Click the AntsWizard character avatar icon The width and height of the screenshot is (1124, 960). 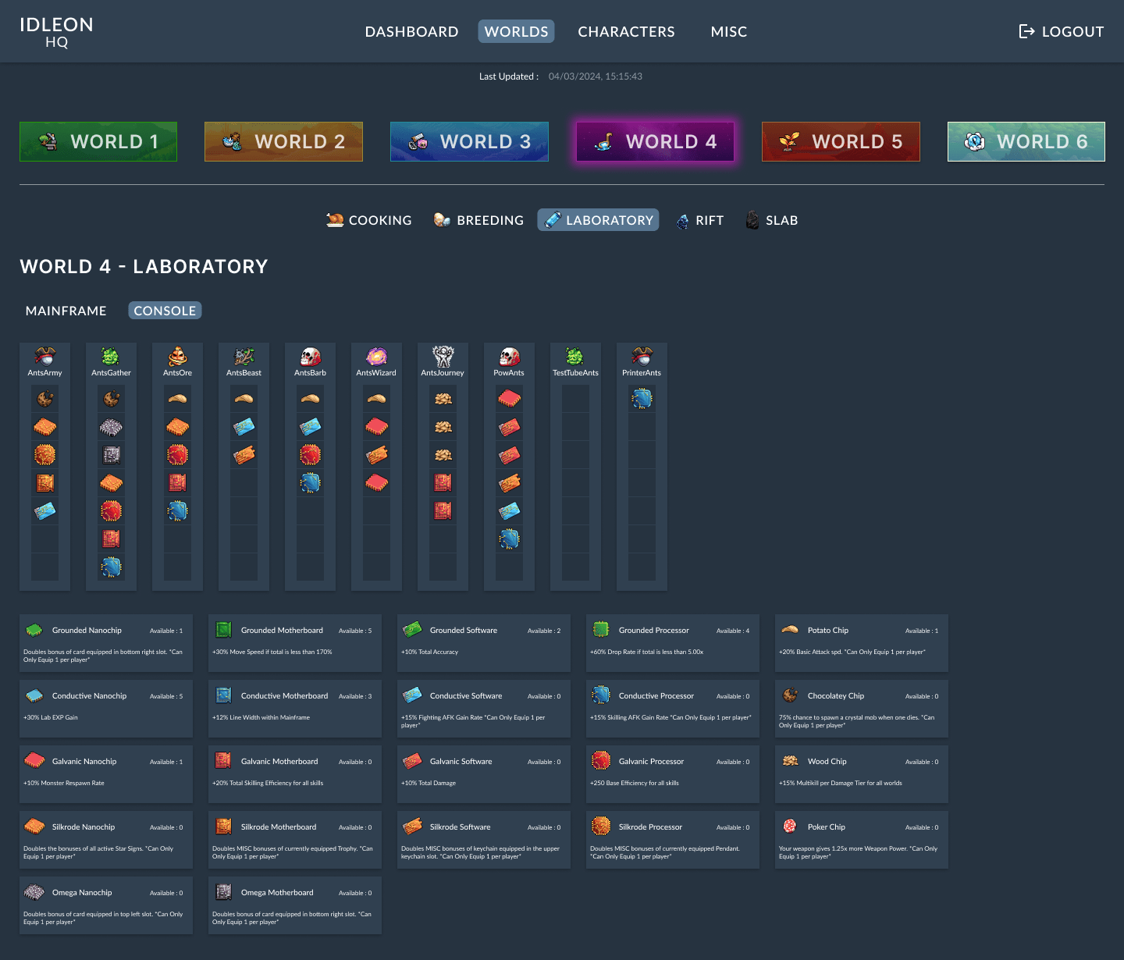coord(376,357)
